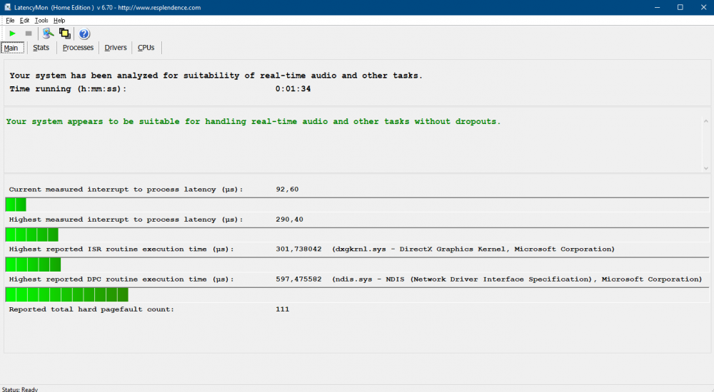This screenshot has height=392, width=714.
Task: Switch to the Processes tab
Action: [x=78, y=48]
